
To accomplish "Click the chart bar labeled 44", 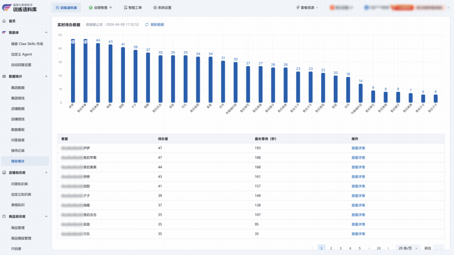I will pos(98,73).
